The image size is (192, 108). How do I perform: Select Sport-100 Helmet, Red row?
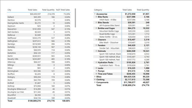tap(121, 59)
